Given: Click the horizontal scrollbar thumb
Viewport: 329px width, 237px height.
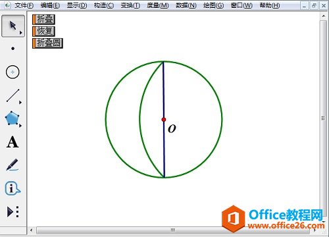Looking at the screenshot, I should [x=173, y=230].
